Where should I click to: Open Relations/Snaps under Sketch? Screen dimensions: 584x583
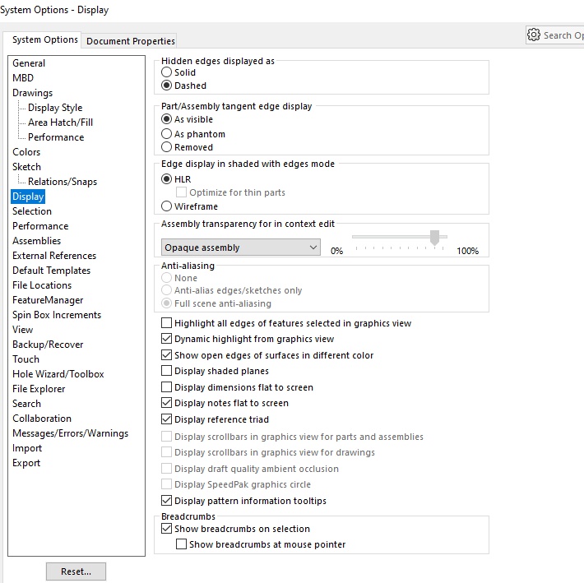63,181
